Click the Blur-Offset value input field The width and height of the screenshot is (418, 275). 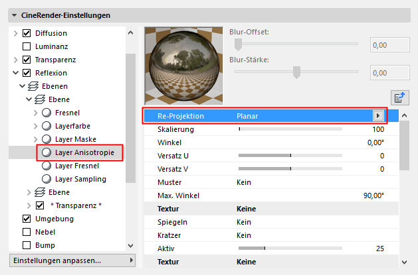(388, 46)
